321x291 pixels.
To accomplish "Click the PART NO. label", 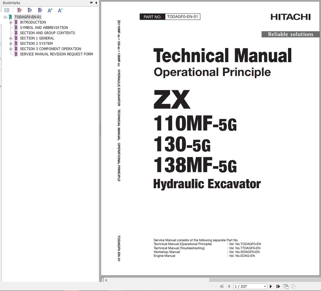I will [x=152, y=17].
